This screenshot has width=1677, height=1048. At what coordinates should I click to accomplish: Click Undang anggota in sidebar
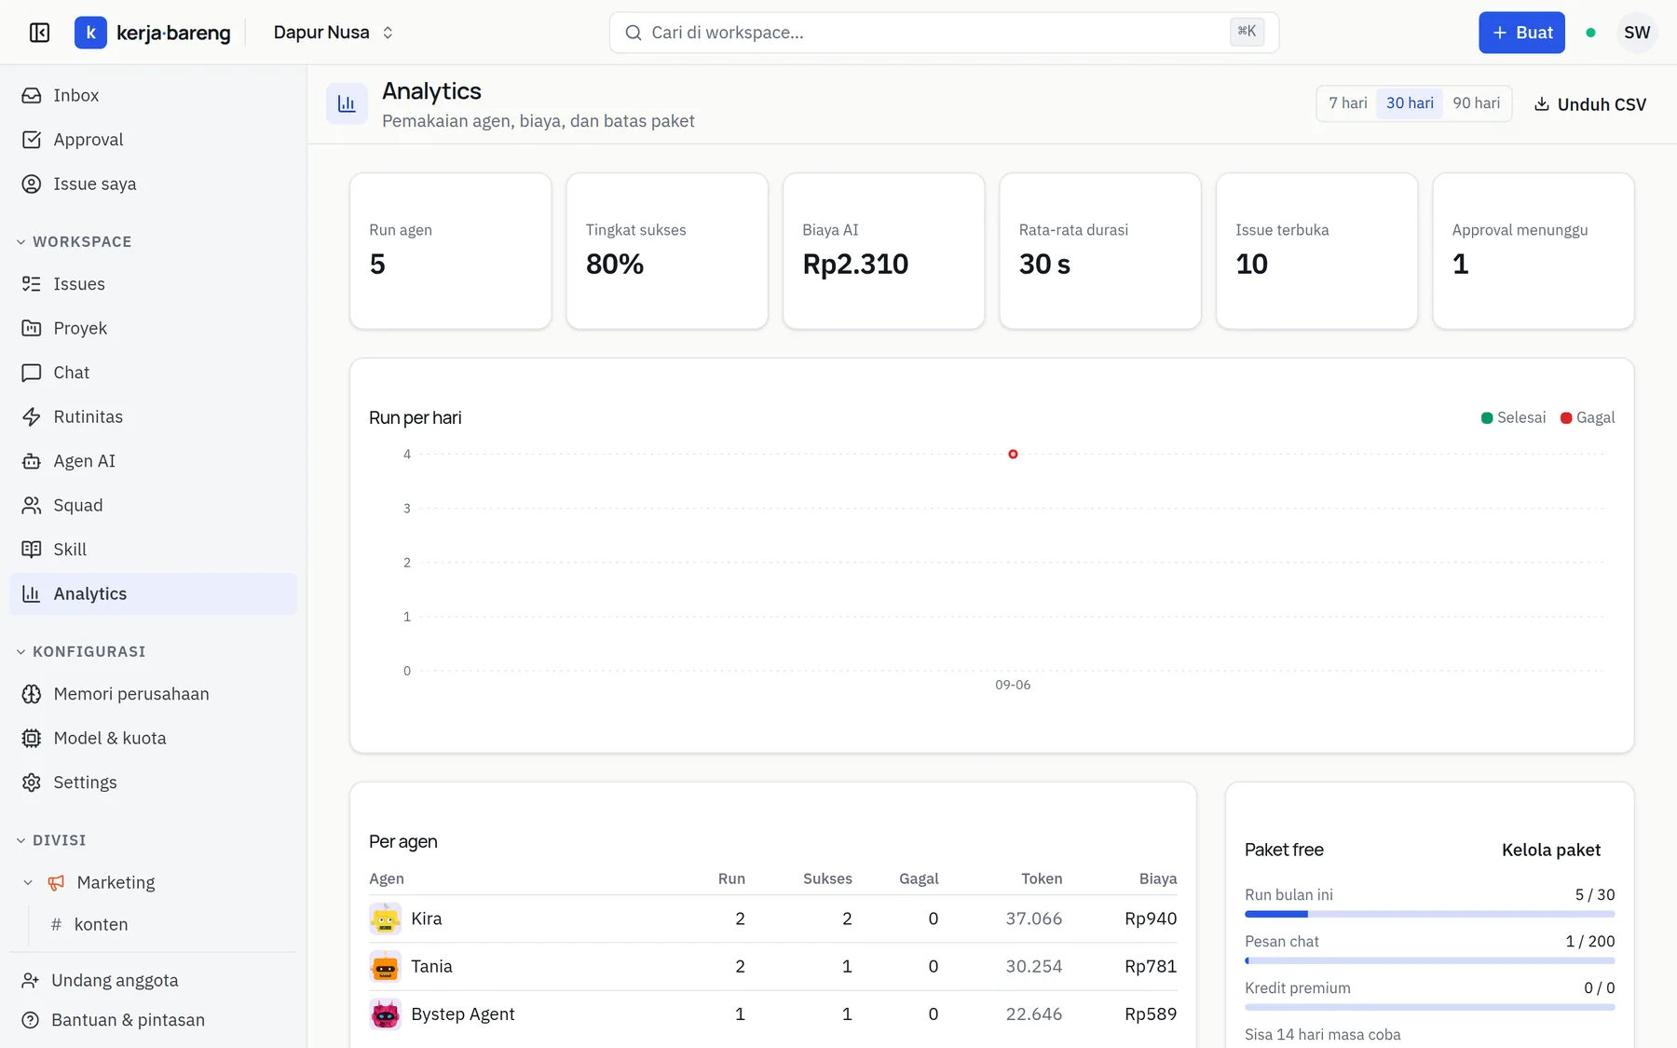(x=100, y=980)
